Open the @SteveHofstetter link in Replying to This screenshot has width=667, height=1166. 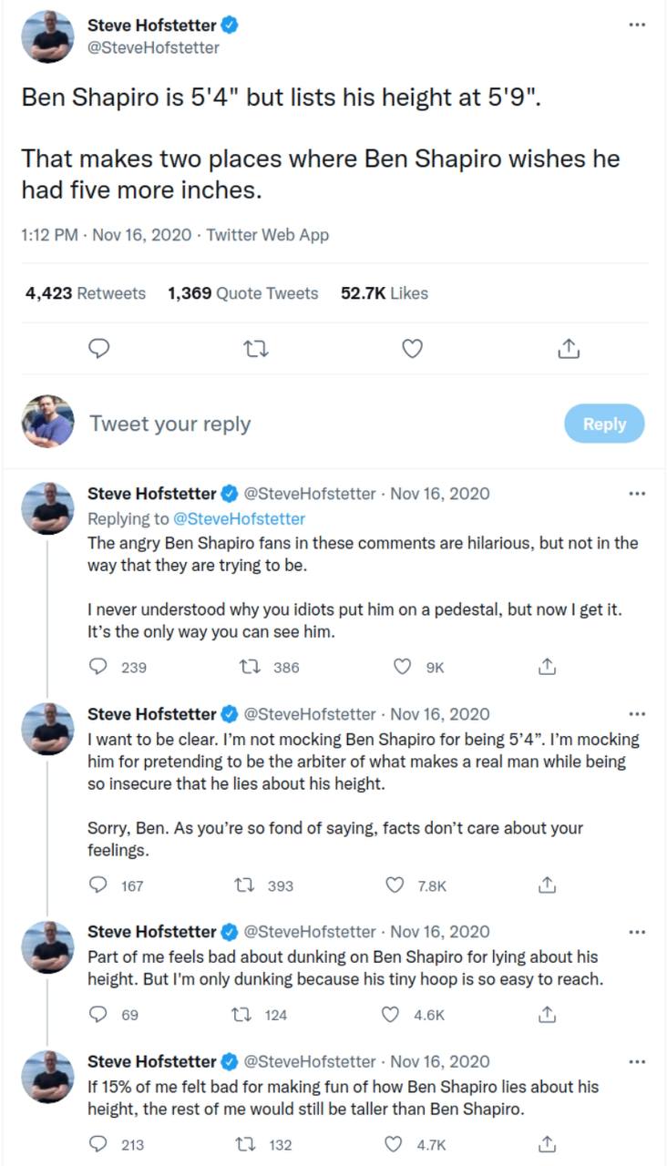coord(239,518)
